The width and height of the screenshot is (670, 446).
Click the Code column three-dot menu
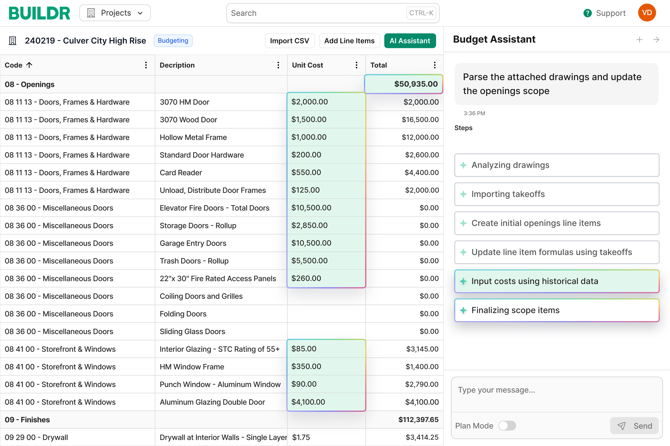click(x=146, y=65)
